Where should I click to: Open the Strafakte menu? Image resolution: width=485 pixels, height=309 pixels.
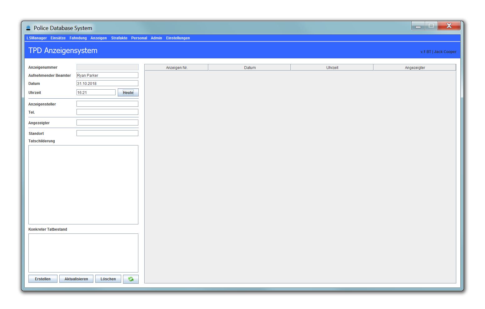click(119, 38)
